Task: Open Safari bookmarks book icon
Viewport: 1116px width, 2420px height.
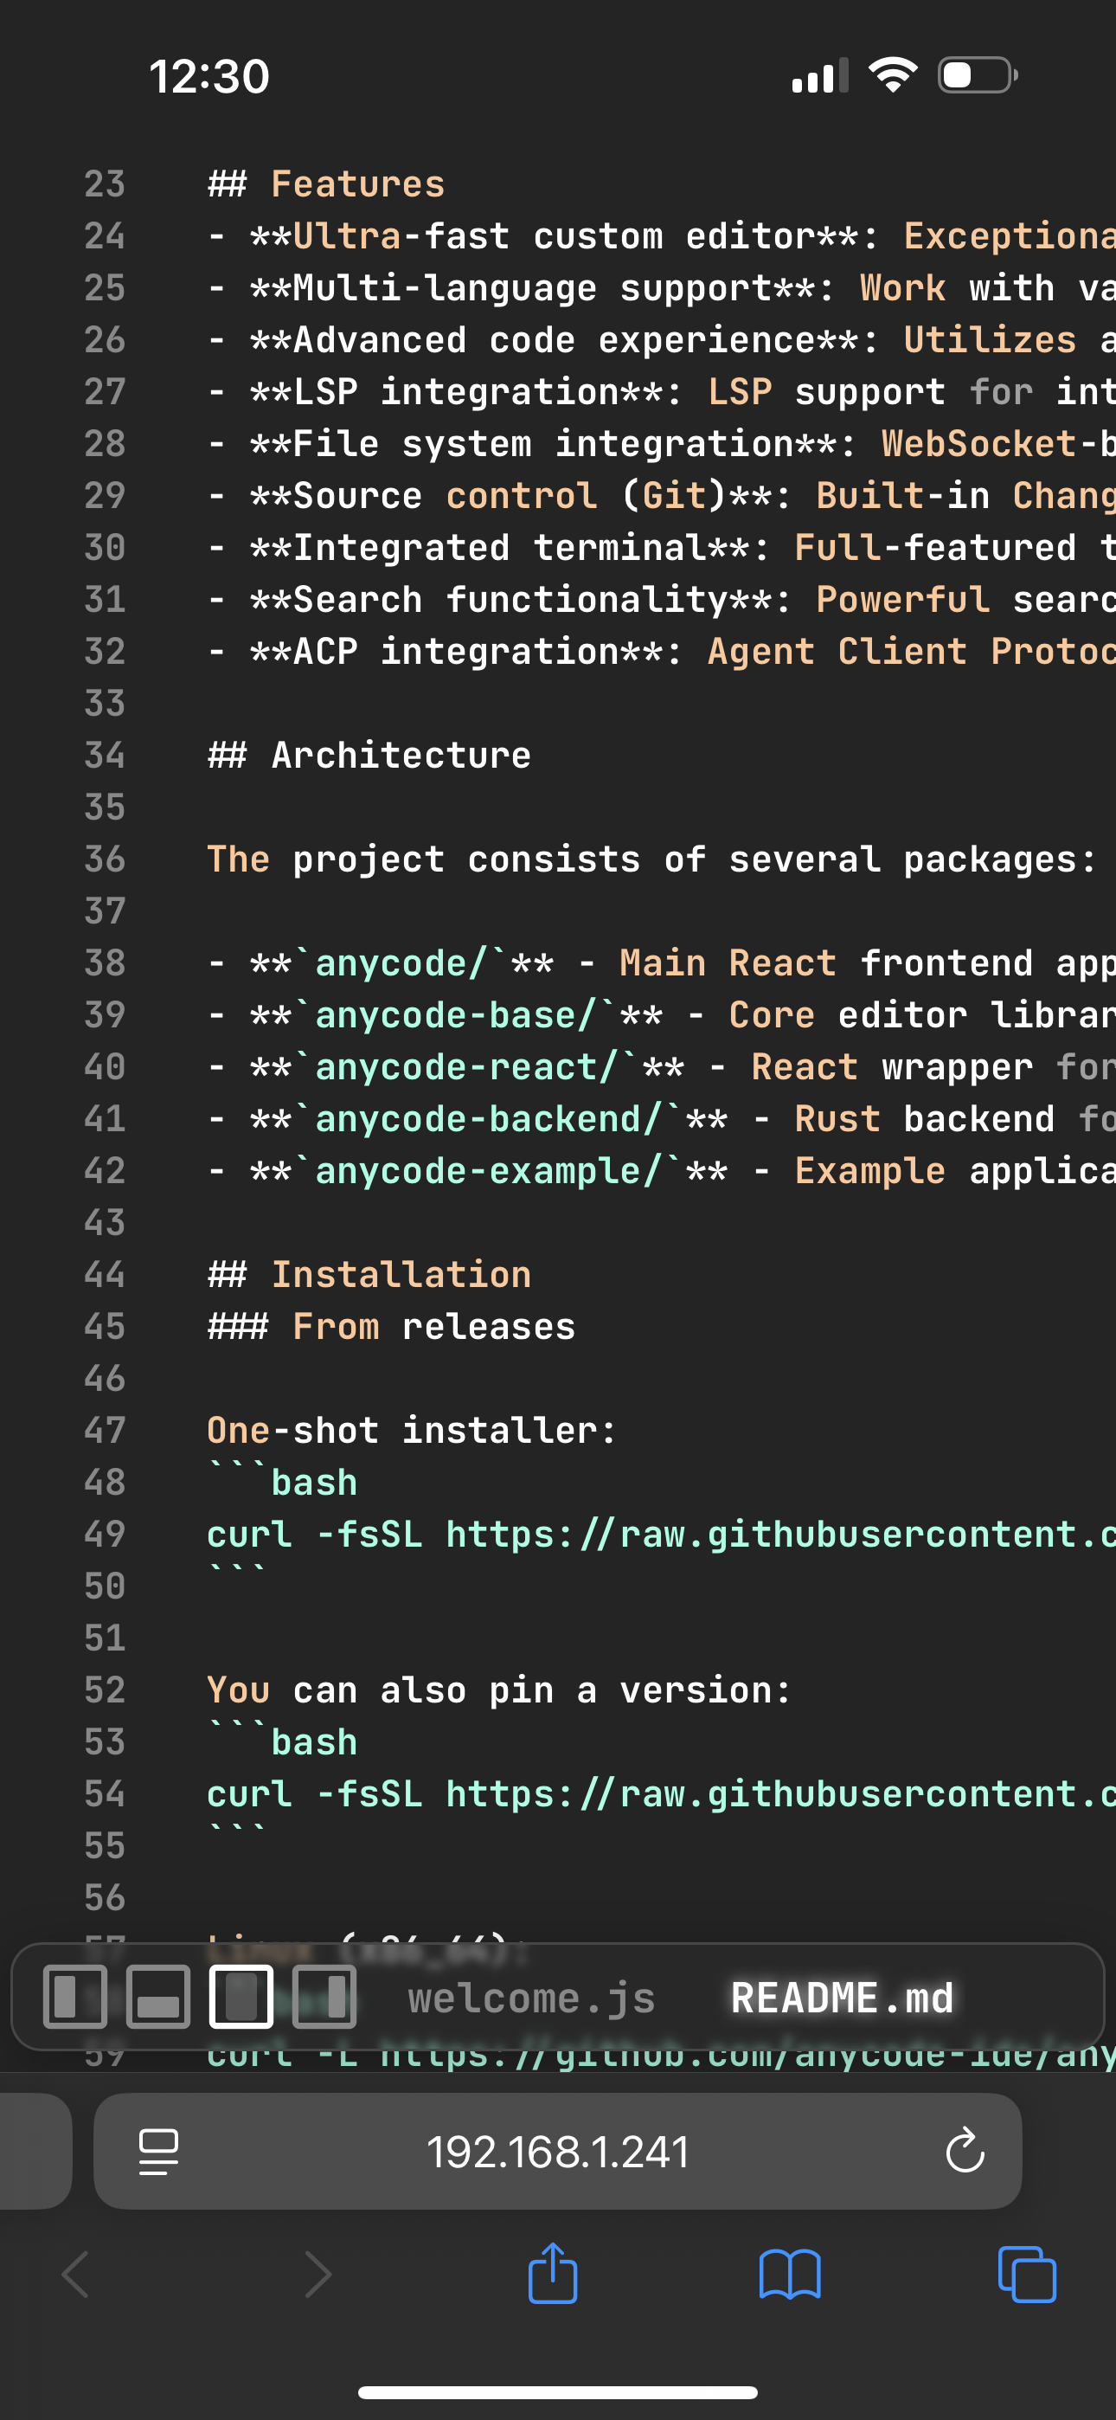Action: click(790, 2275)
